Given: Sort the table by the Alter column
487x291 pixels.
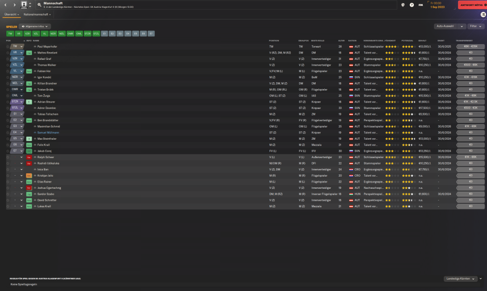Looking at the screenshot, I should (x=341, y=40).
